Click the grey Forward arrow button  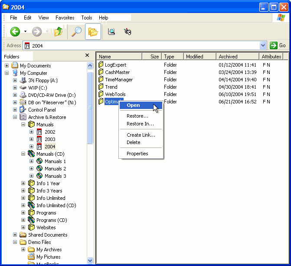coord(37,32)
